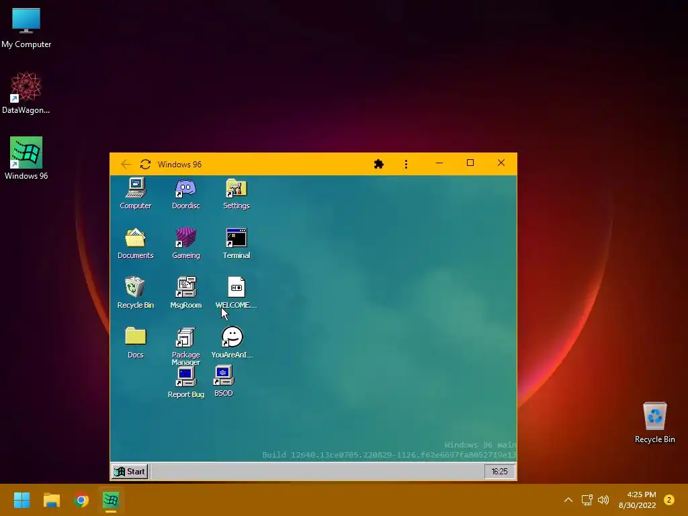Select the DataWagon desktop shortcut
Screen dimensions: 688x516
pos(26,93)
